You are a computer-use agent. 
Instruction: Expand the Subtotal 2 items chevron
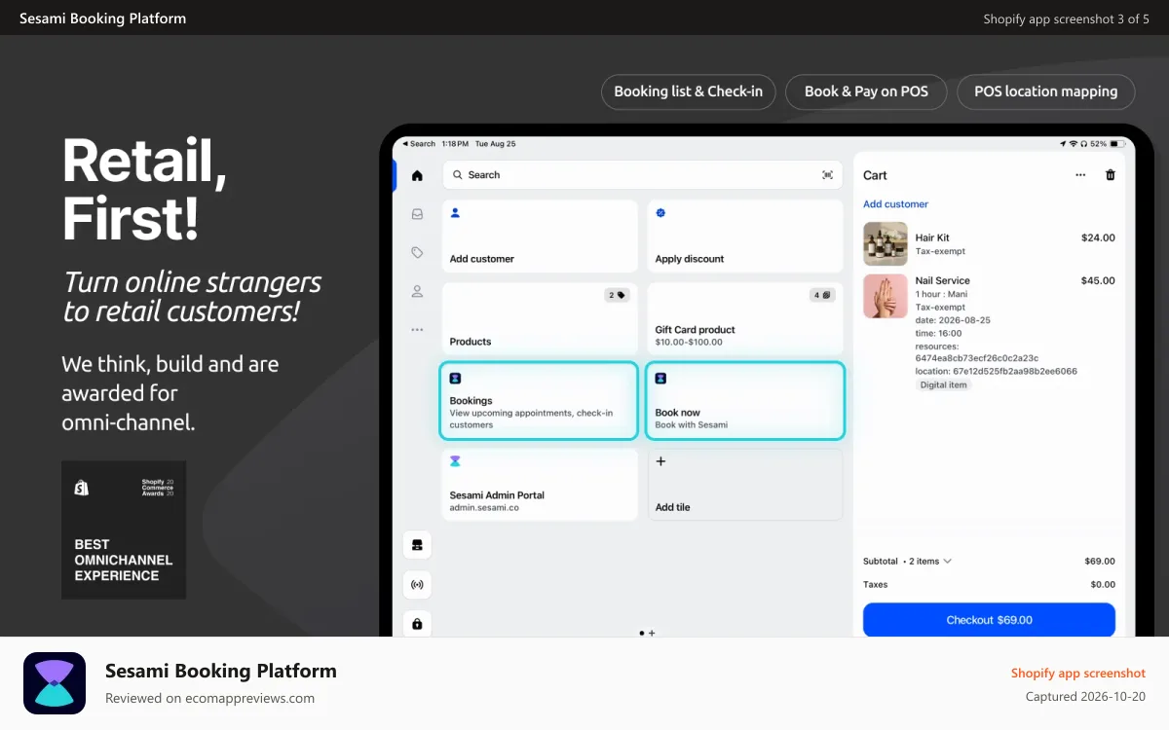pyautogui.click(x=947, y=562)
